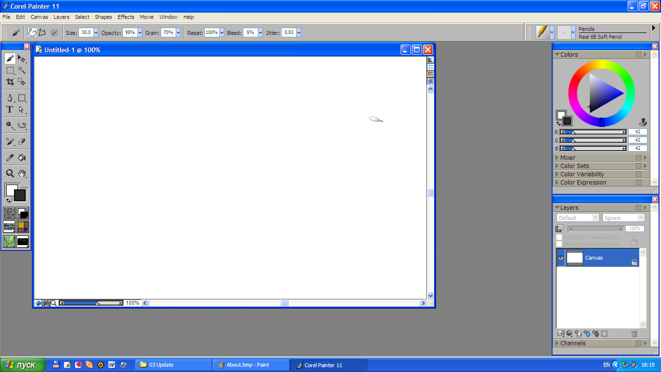
Task: Activate the Magnifier zoom tool
Action: point(10,173)
